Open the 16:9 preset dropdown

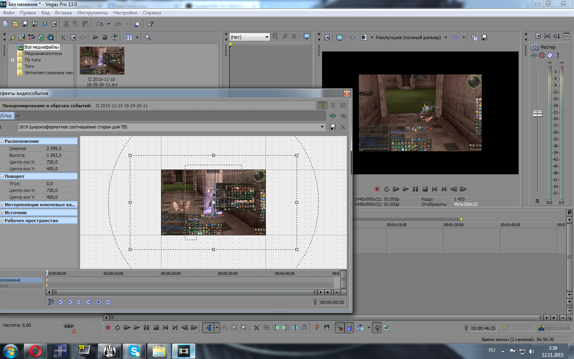tap(322, 127)
